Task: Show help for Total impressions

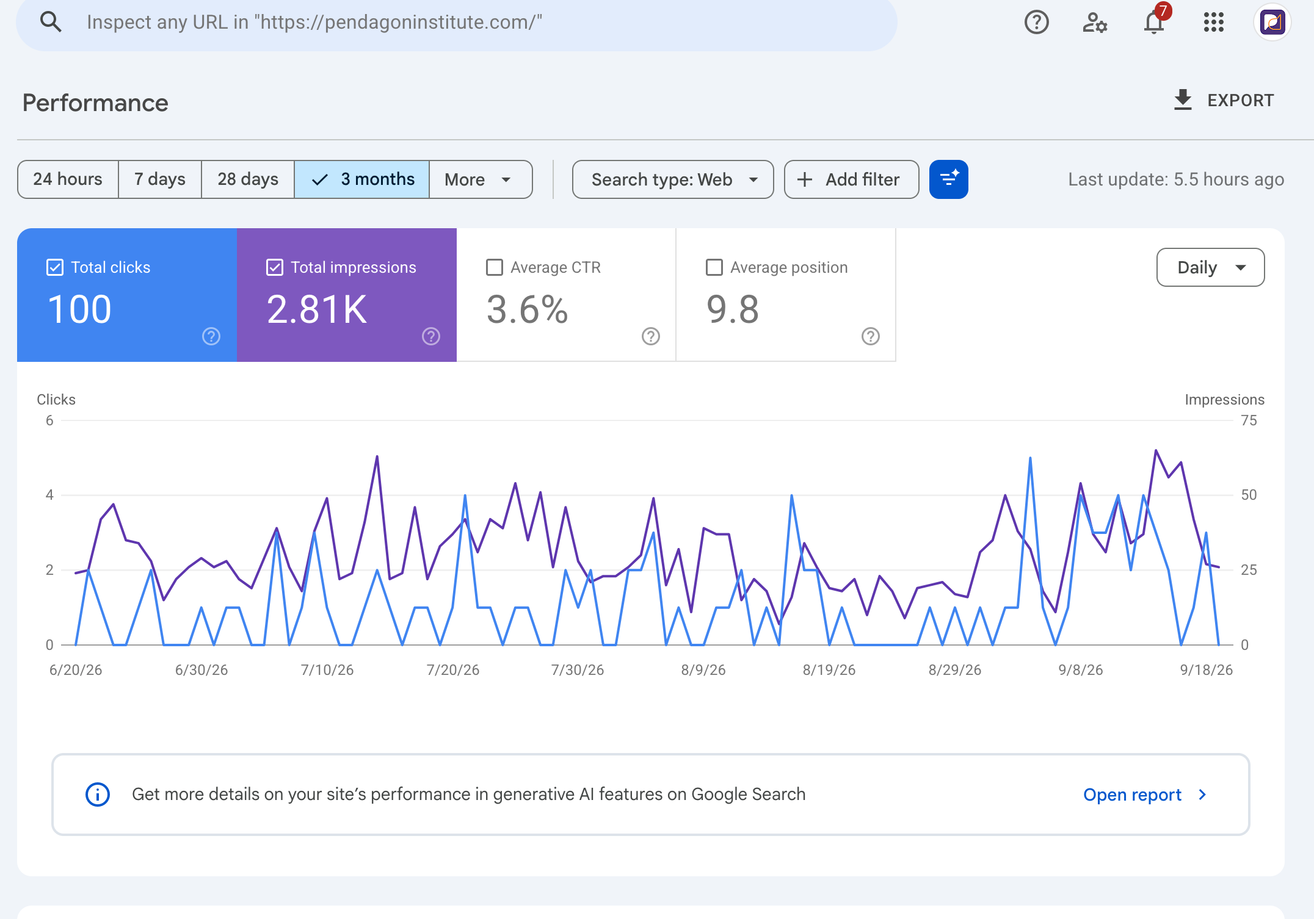Action: tap(431, 336)
